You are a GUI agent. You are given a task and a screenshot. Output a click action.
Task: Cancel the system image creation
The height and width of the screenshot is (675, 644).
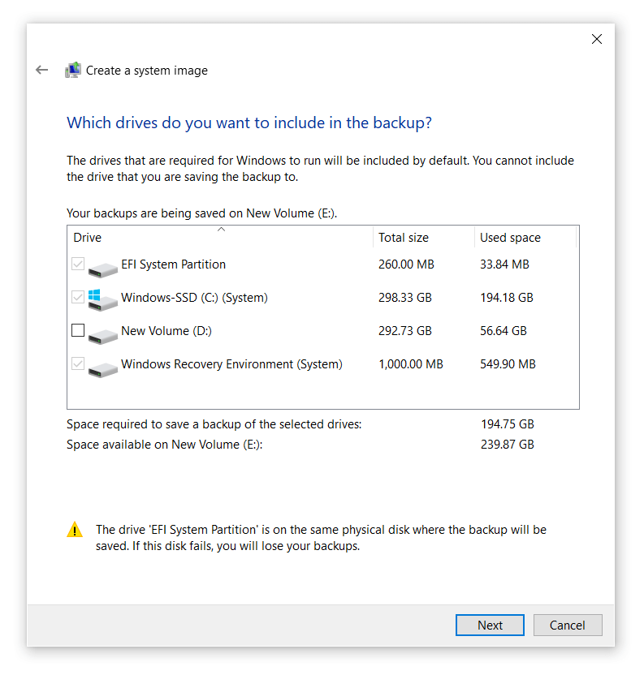pos(568,625)
